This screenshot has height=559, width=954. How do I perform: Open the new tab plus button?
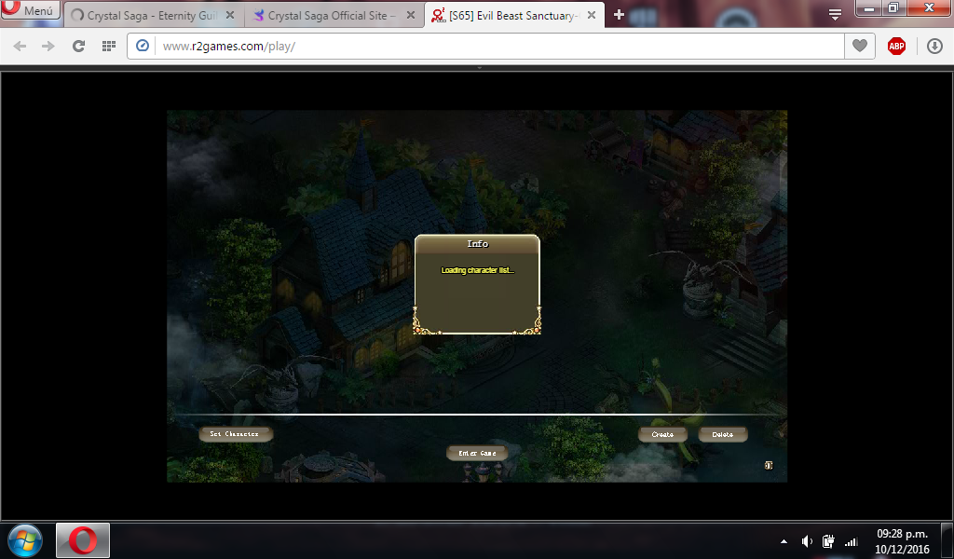pyautogui.click(x=619, y=15)
